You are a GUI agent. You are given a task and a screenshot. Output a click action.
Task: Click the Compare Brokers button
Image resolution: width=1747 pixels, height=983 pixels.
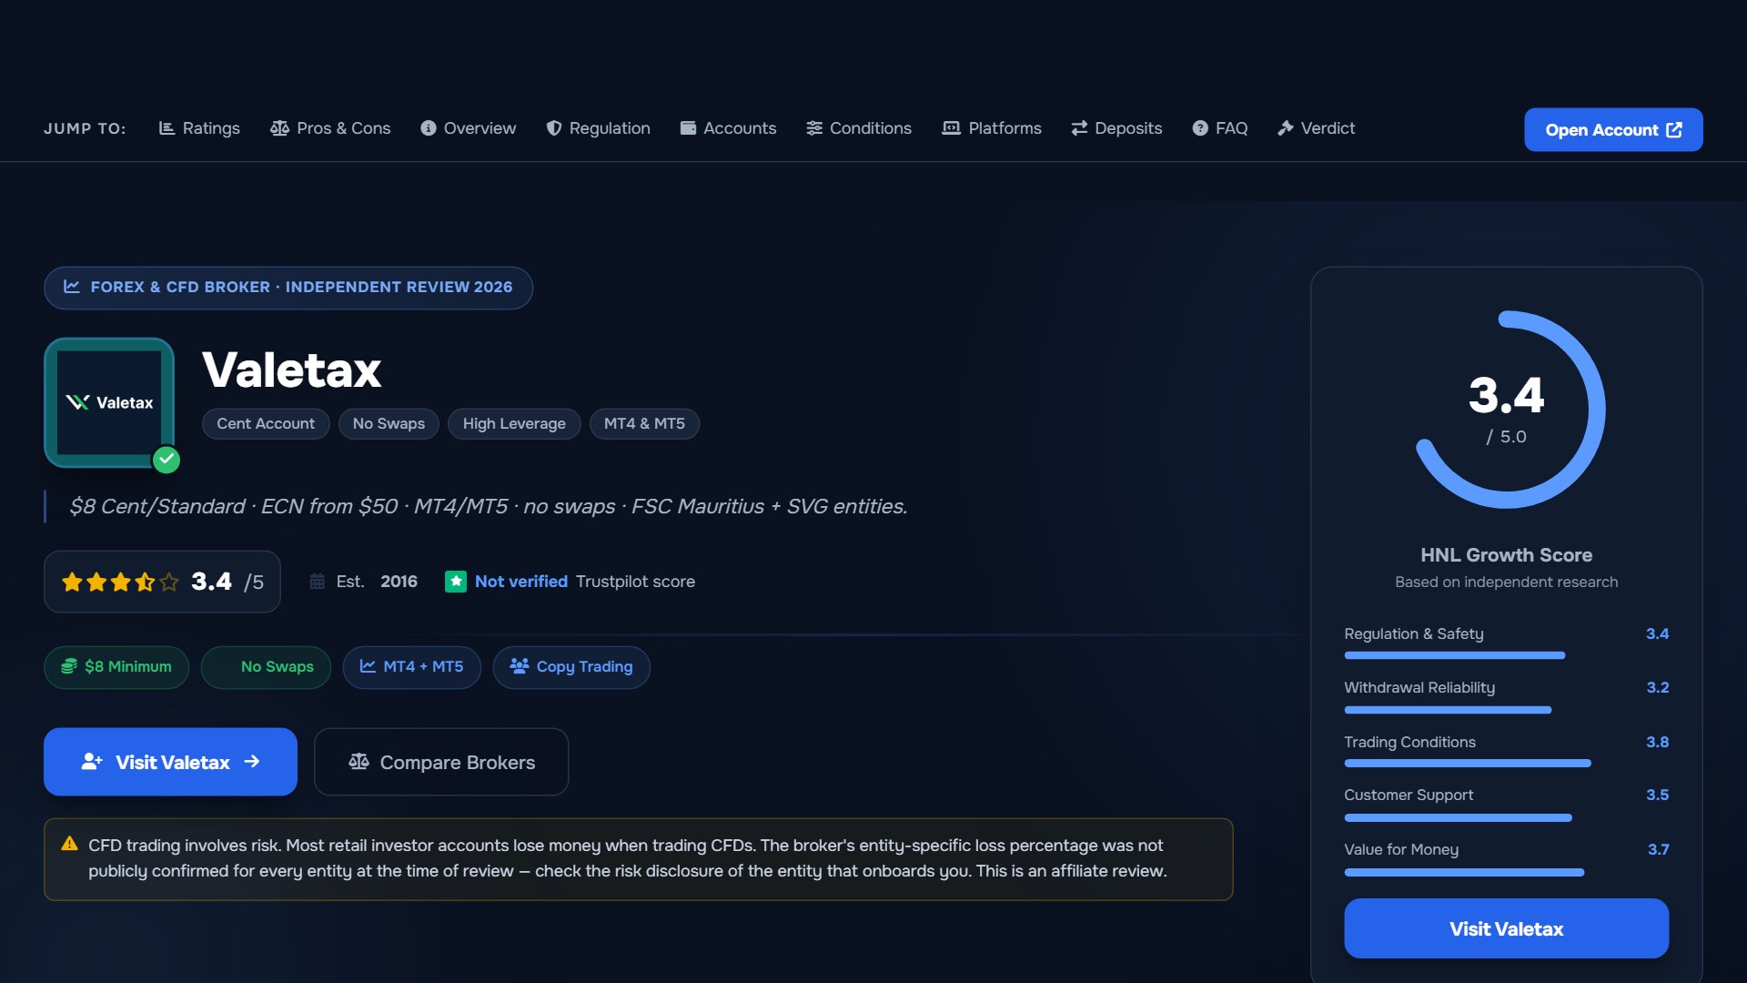pyautogui.click(x=441, y=762)
